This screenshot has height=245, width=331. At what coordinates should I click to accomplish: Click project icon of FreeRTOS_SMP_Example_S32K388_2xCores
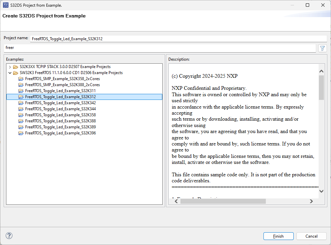(21, 85)
